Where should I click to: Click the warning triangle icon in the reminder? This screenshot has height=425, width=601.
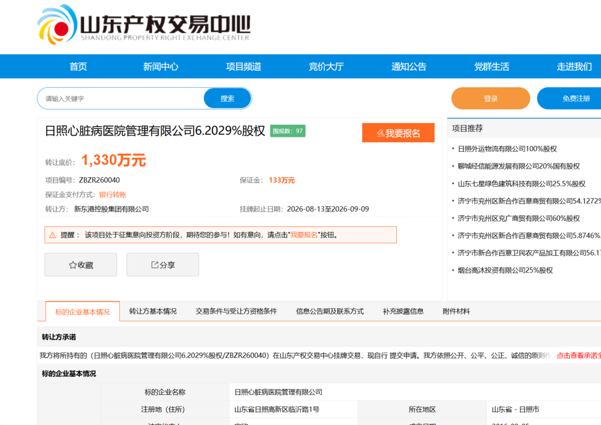click(x=52, y=235)
